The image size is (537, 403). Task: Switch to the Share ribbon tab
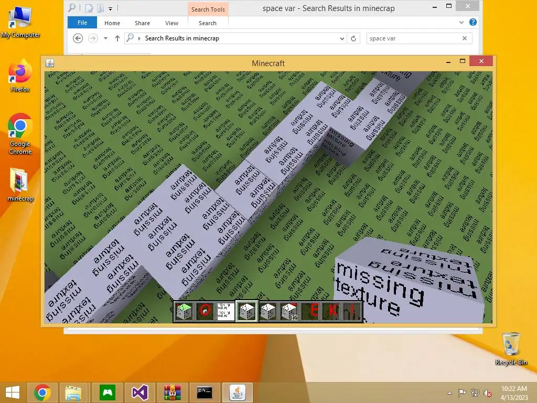(142, 23)
